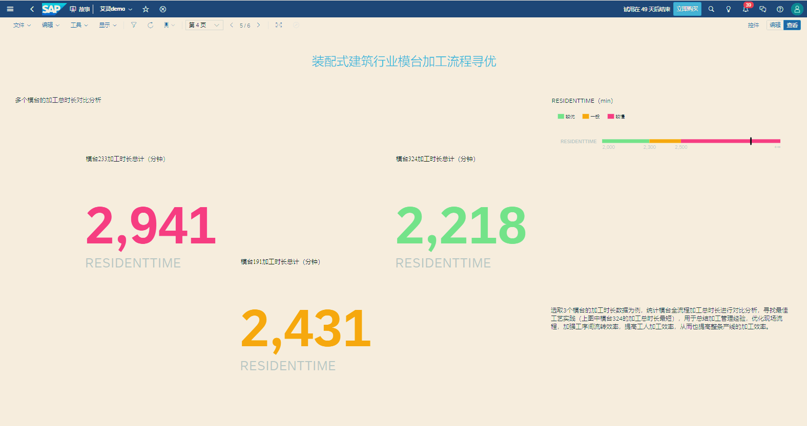Mark story as favorite with star
The height and width of the screenshot is (426, 807).
(146, 9)
